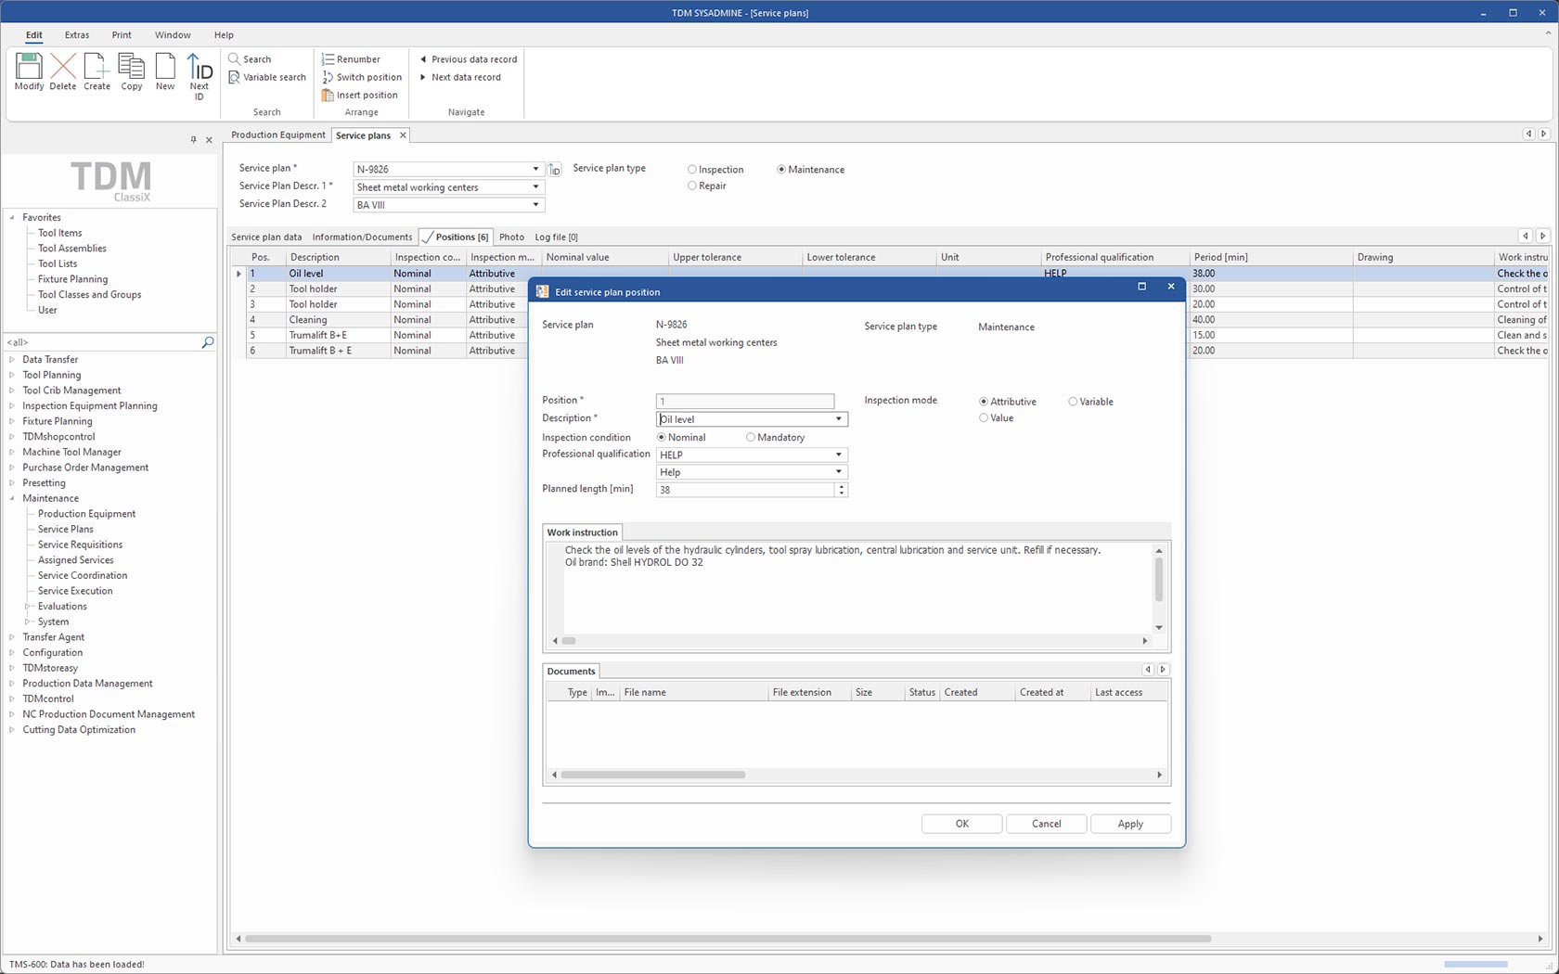
Task: Click the Create document icon
Action: (97, 66)
